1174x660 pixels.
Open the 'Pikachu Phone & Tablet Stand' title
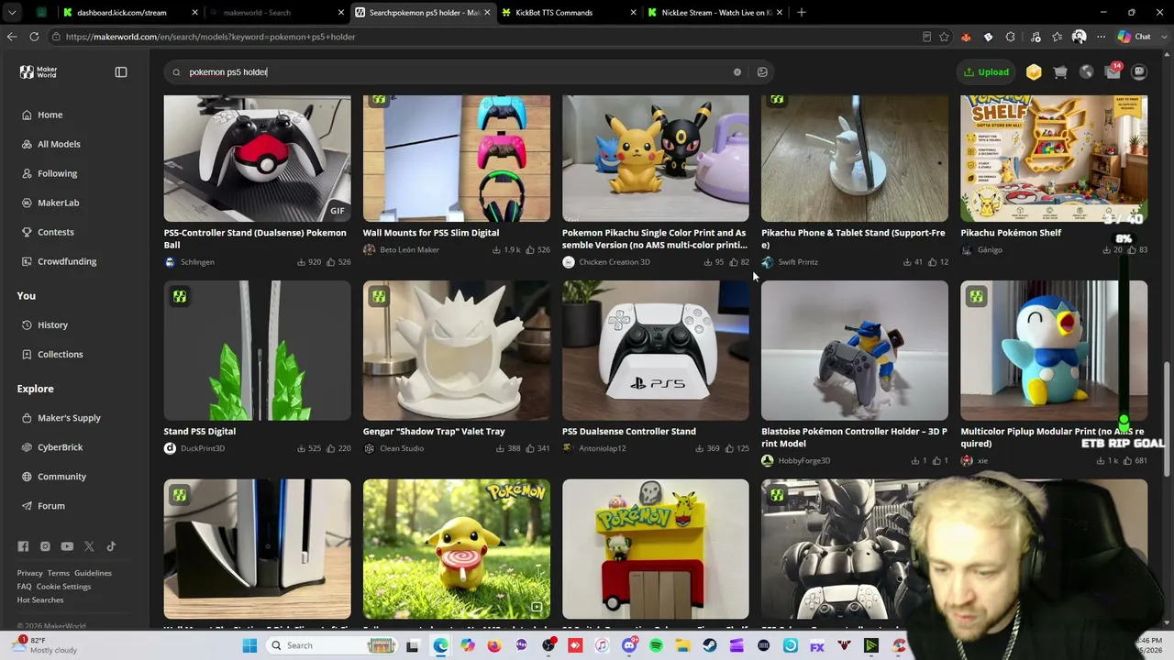[x=853, y=238]
